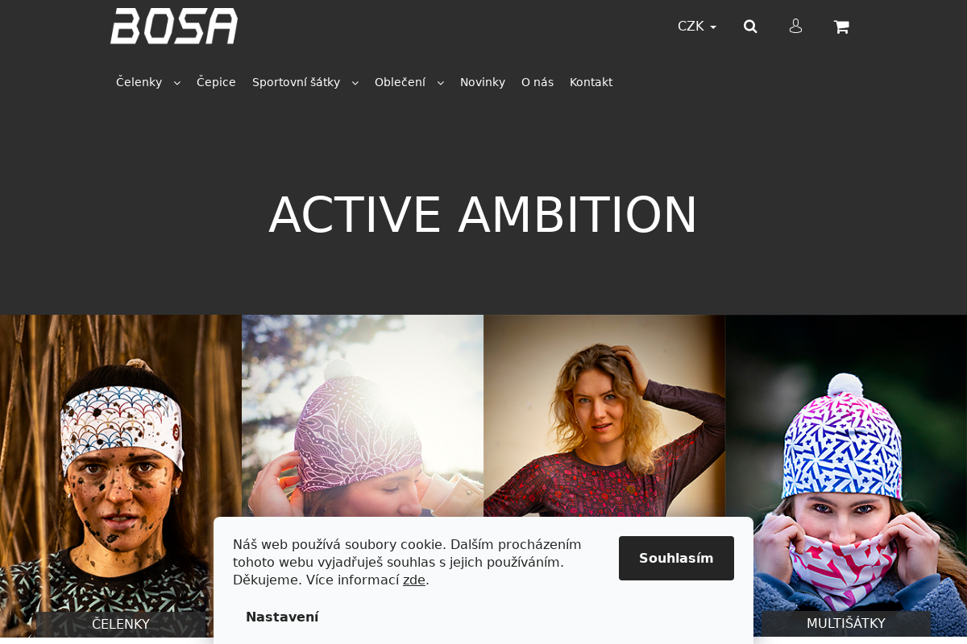Open the Kontakt page
This screenshot has height=644, width=967.
pyautogui.click(x=591, y=82)
